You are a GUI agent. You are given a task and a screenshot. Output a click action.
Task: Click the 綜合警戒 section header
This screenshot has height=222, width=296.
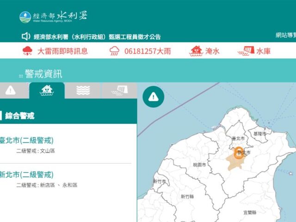[x=20, y=116]
